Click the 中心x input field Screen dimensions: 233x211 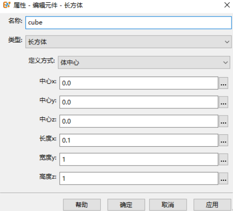click(x=139, y=83)
